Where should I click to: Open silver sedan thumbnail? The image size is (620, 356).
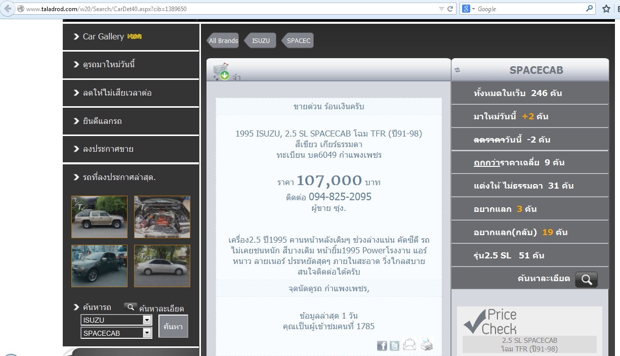point(162,266)
